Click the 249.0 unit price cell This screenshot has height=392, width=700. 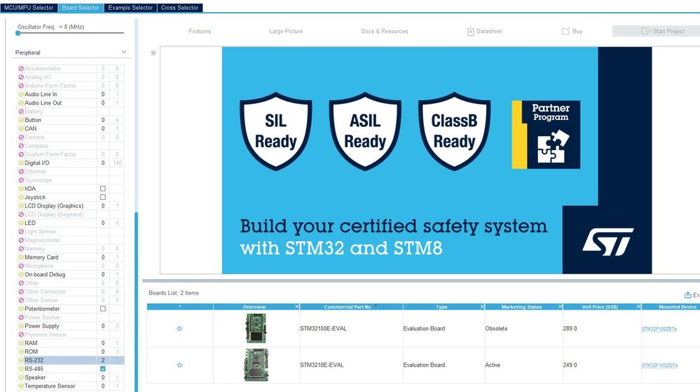pyautogui.click(x=602, y=365)
